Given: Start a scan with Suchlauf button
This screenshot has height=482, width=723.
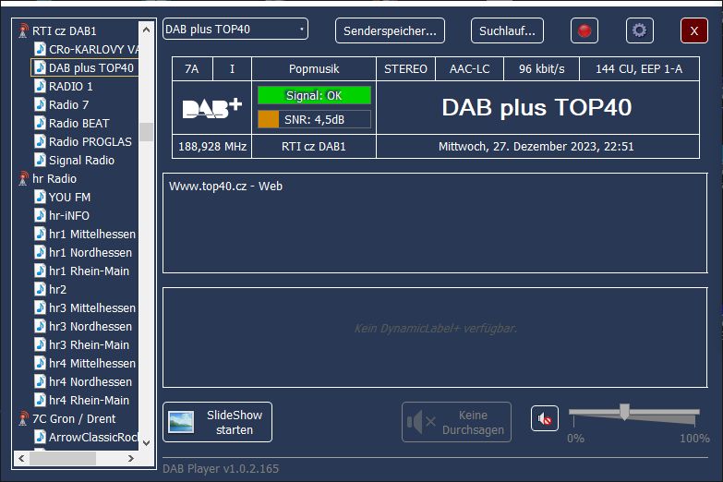Looking at the screenshot, I should (x=507, y=30).
